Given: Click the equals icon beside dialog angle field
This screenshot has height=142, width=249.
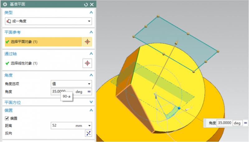Looking at the screenshot, I should 89,91.
